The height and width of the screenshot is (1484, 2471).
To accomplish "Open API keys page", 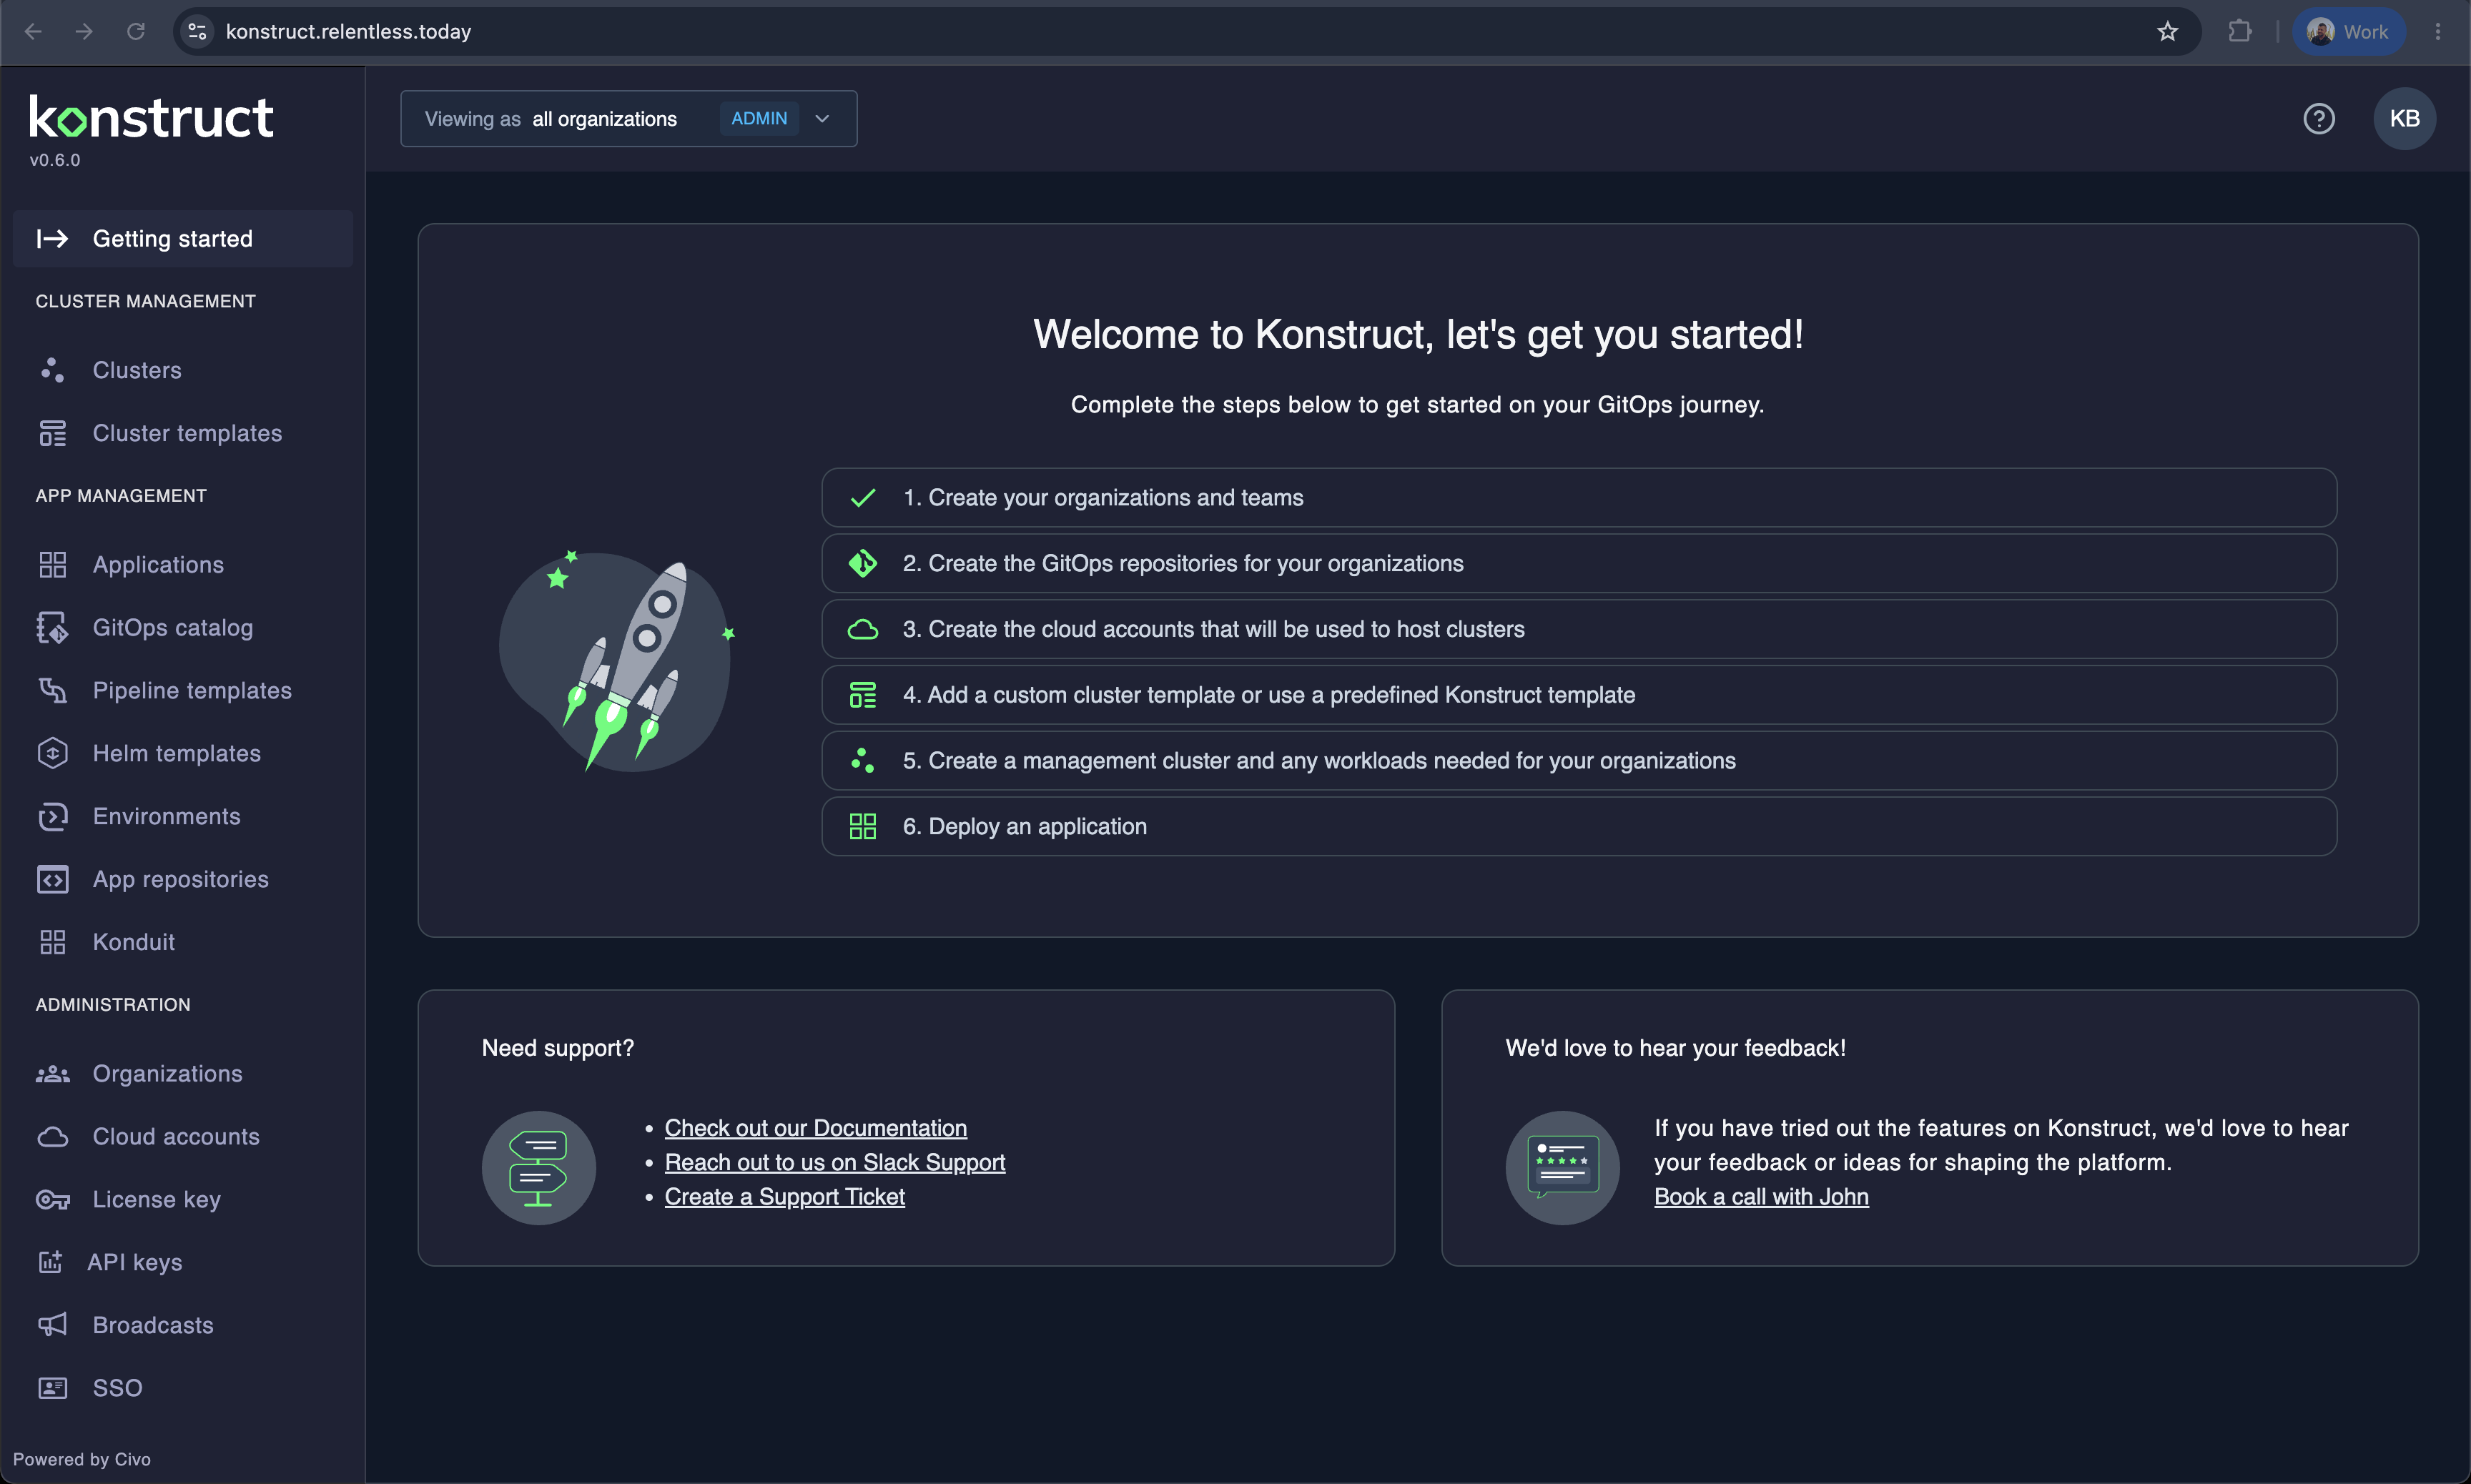I will click(183, 1262).
